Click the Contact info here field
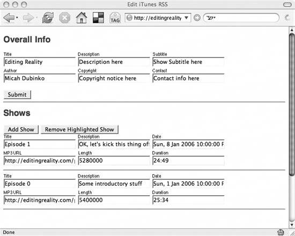 (188, 78)
